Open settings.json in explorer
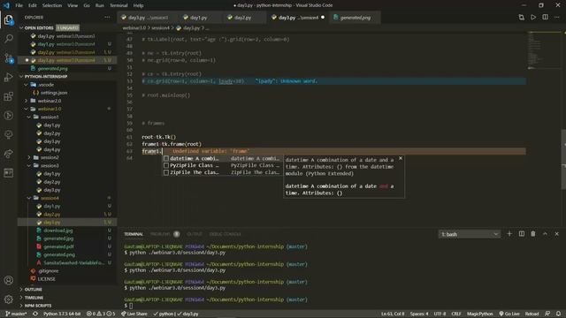Viewport: 566px width, 318px height. [54, 93]
